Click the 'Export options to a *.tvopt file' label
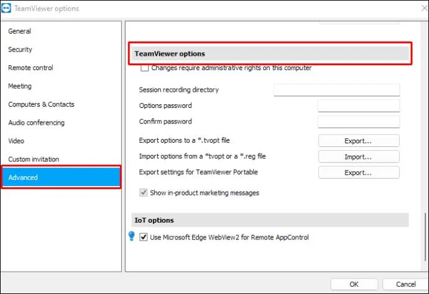The width and height of the screenshot is (429, 294). tap(184, 140)
